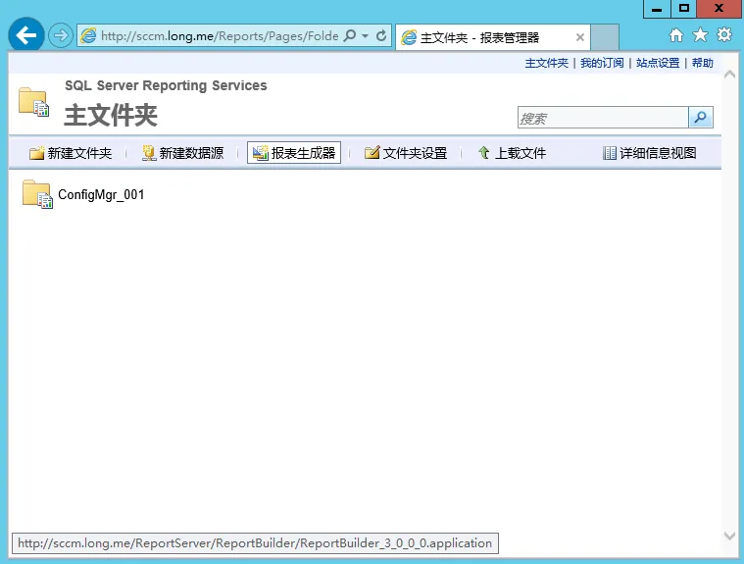Open 文件夹设置 in the toolbar
This screenshot has height=564, width=744.
(406, 153)
